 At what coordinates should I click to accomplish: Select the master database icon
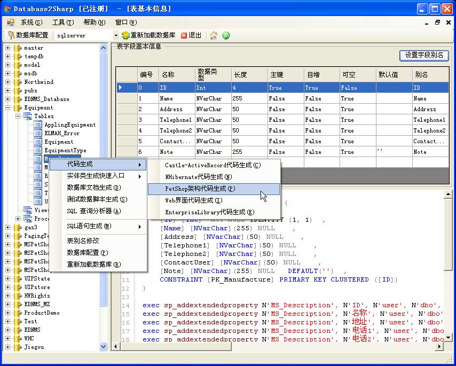click(x=18, y=48)
